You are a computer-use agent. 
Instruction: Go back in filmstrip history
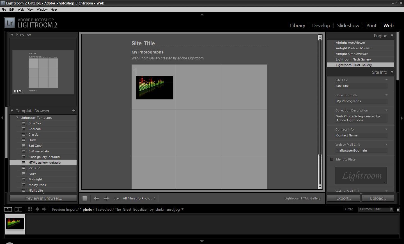pos(37,209)
